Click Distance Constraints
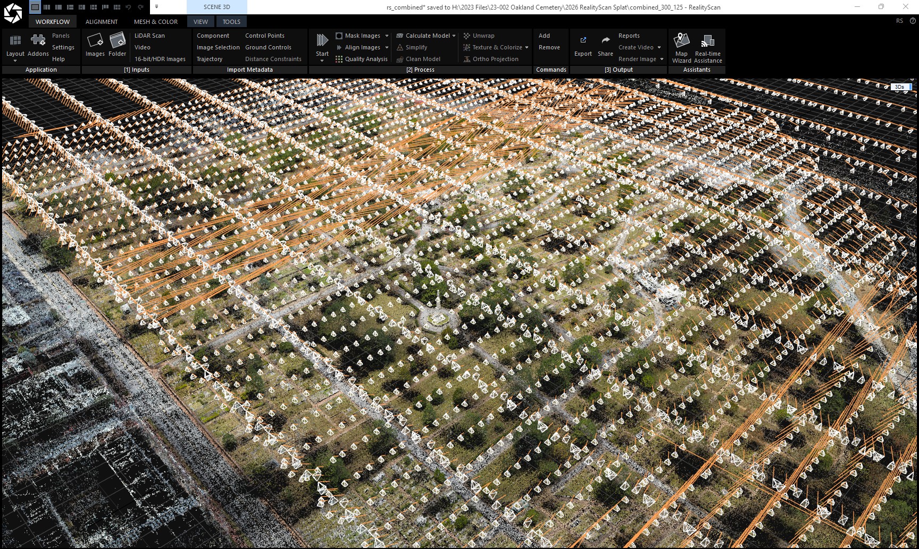Image resolution: width=919 pixels, height=549 pixels. [x=273, y=59]
